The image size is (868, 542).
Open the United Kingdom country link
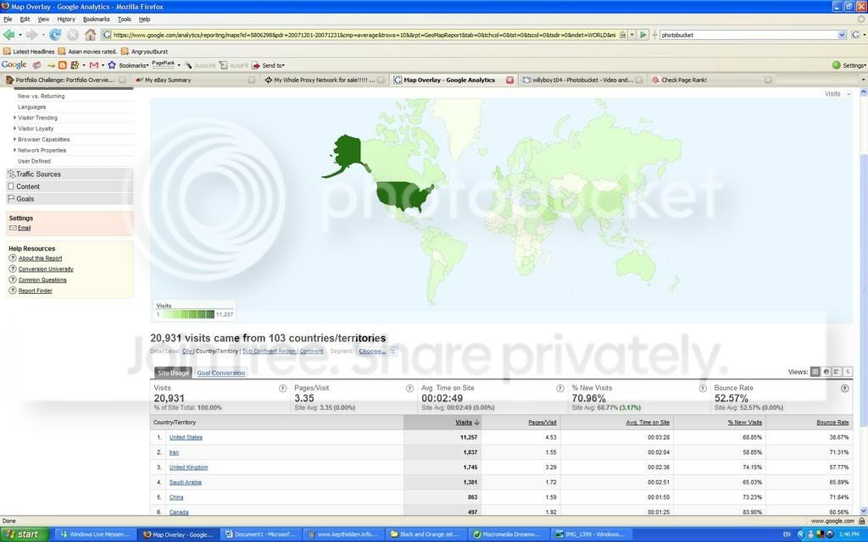pyautogui.click(x=188, y=467)
